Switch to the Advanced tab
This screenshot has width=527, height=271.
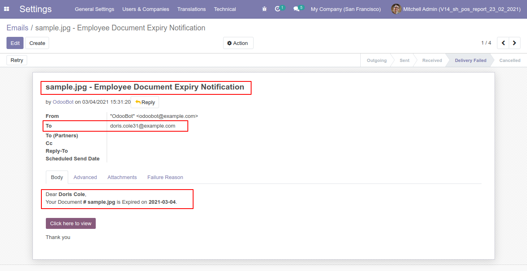(x=85, y=177)
